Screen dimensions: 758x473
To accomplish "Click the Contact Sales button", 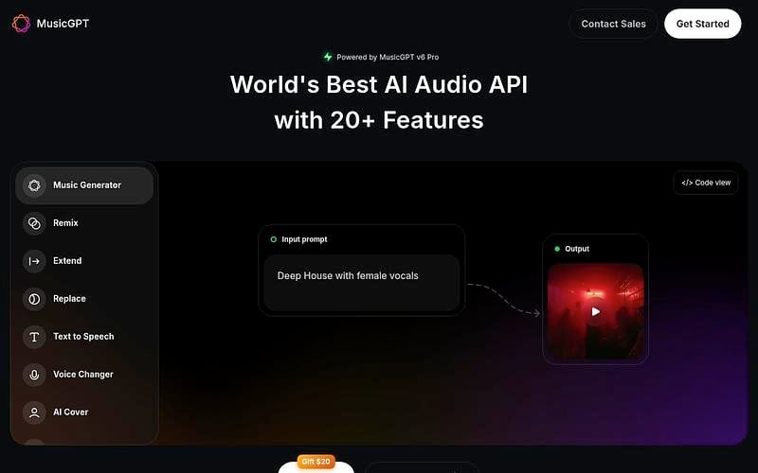I will click(613, 24).
